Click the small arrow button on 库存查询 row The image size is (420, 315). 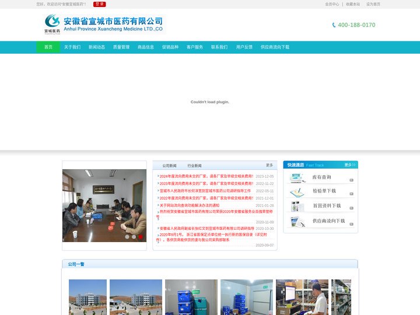pyautogui.click(x=351, y=180)
